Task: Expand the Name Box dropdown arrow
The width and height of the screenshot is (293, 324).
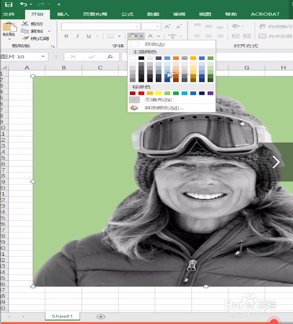Action: click(43, 57)
